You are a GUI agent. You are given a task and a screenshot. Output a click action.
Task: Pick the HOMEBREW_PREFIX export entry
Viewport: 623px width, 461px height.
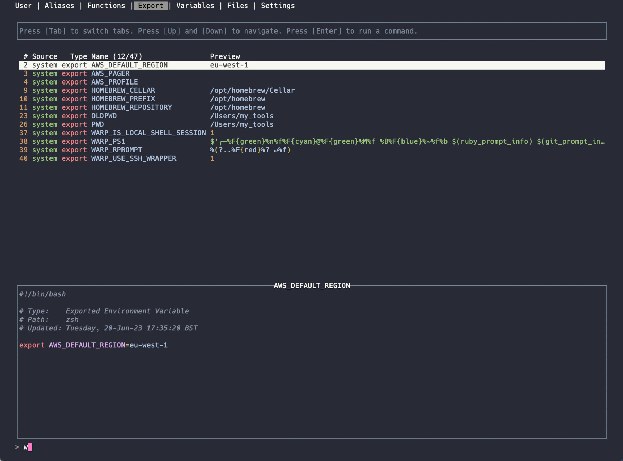click(x=123, y=99)
